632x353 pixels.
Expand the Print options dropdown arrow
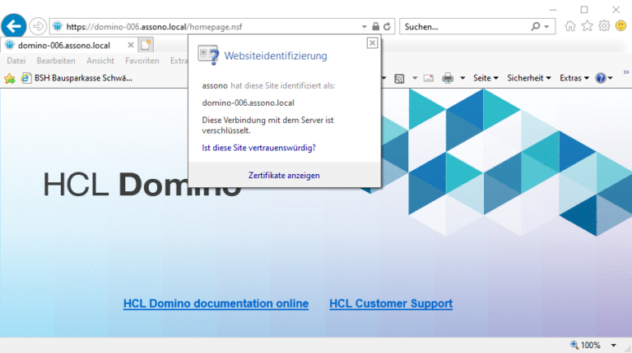tap(462, 78)
